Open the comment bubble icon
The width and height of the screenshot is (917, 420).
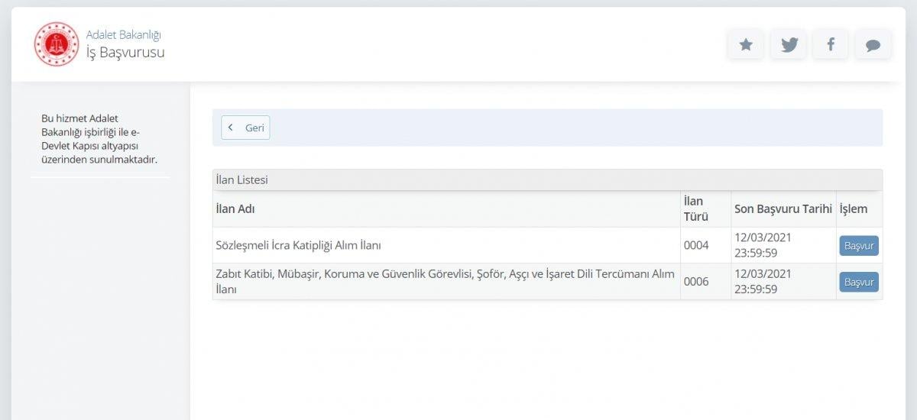(x=873, y=45)
